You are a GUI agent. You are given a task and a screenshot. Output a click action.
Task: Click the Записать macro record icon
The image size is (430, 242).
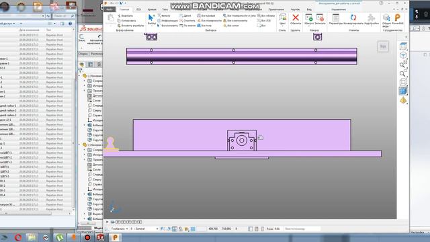pos(320,18)
